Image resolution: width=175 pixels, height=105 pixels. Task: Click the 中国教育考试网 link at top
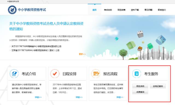click(13, 1)
